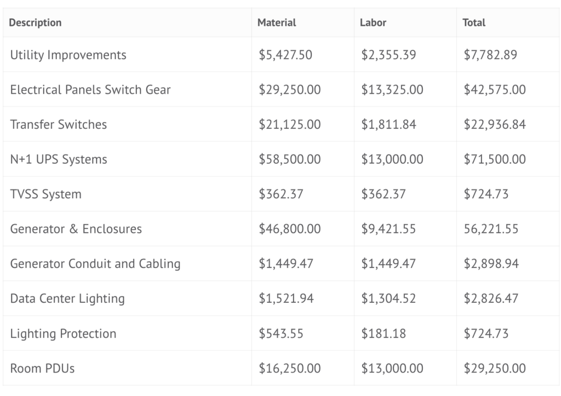Select the Generator & Enclosures row label

[x=76, y=229]
